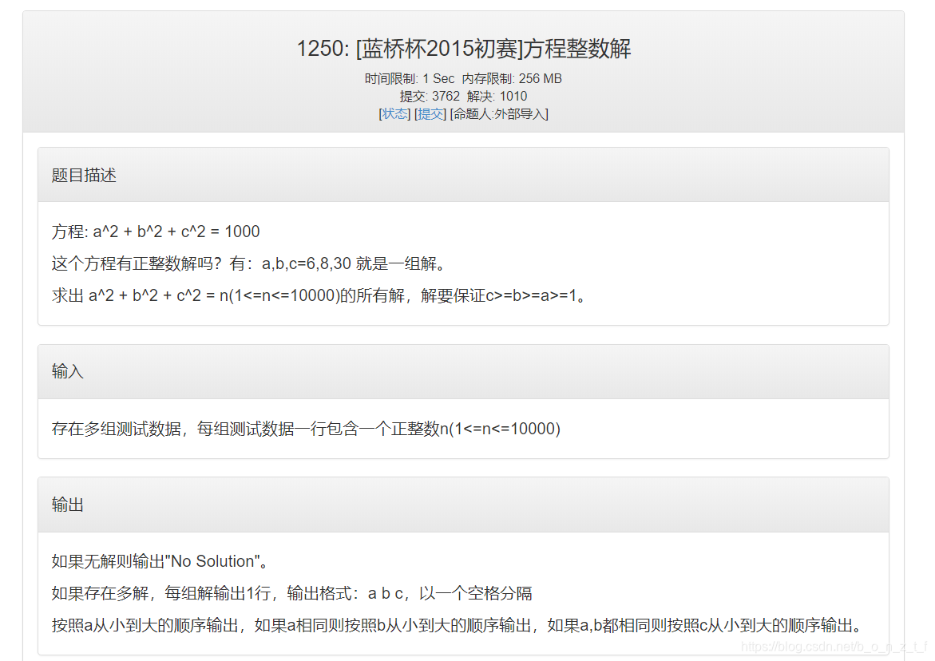Click the equation line a^2 + b^2 + c^2 = 1000

156,232
